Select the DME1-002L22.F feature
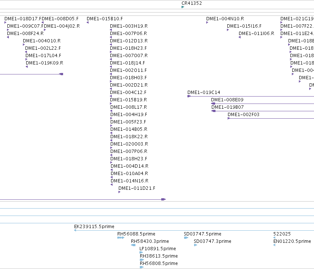Image resolution: width=314 pixels, height=269 pixels. [43, 48]
